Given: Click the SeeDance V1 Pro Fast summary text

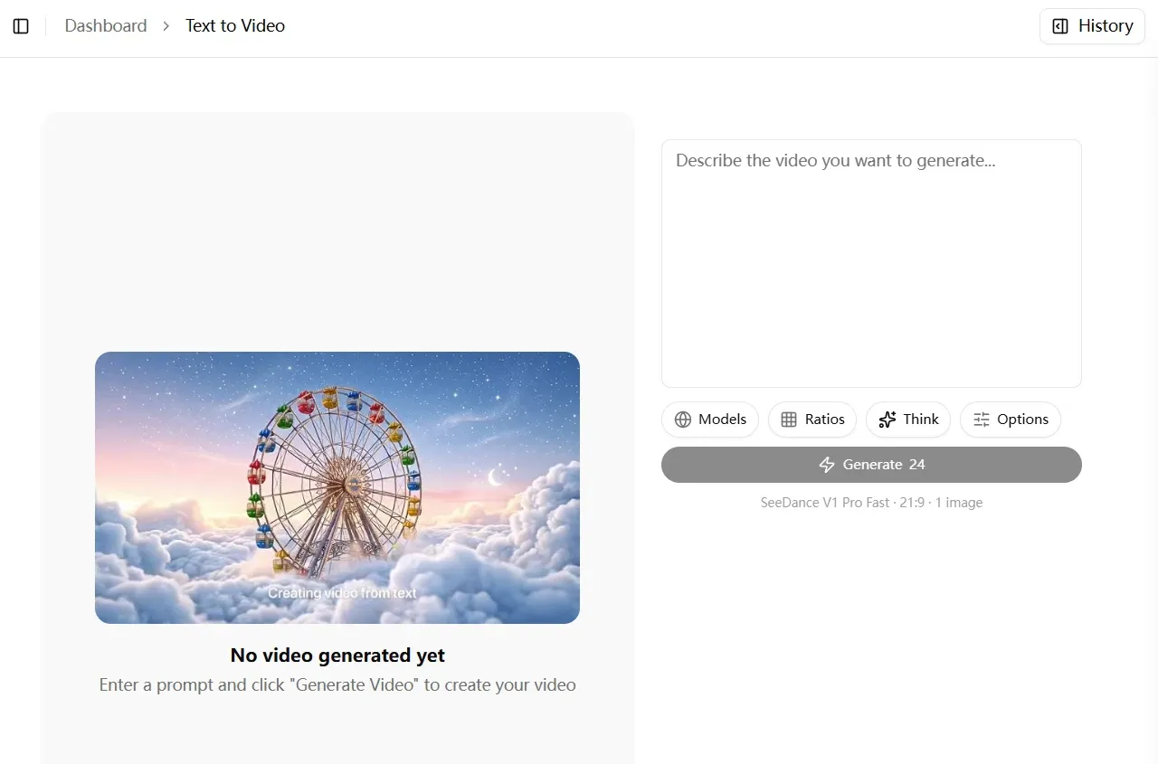Looking at the screenshot, I should (x=871, y=503).
